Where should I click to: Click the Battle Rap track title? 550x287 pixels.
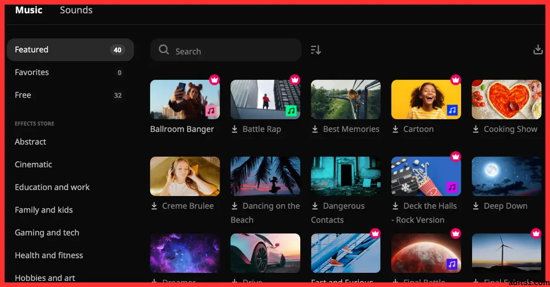tap(262, 129)
